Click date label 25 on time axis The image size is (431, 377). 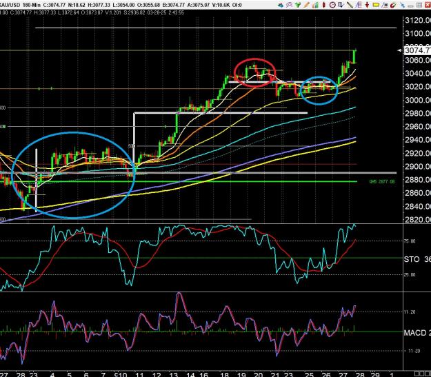pyautogui.click(x=309, y=374)
